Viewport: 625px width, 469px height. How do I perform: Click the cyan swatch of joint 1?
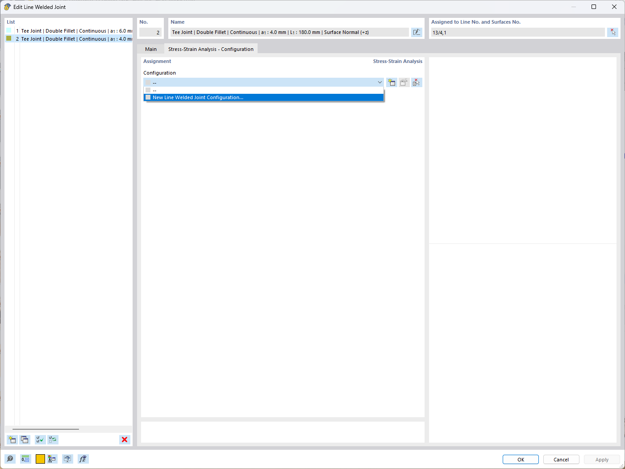tap(8, 30)
